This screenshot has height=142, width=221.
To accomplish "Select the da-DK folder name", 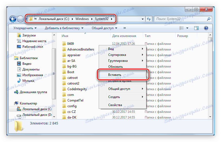I will 72,117.
